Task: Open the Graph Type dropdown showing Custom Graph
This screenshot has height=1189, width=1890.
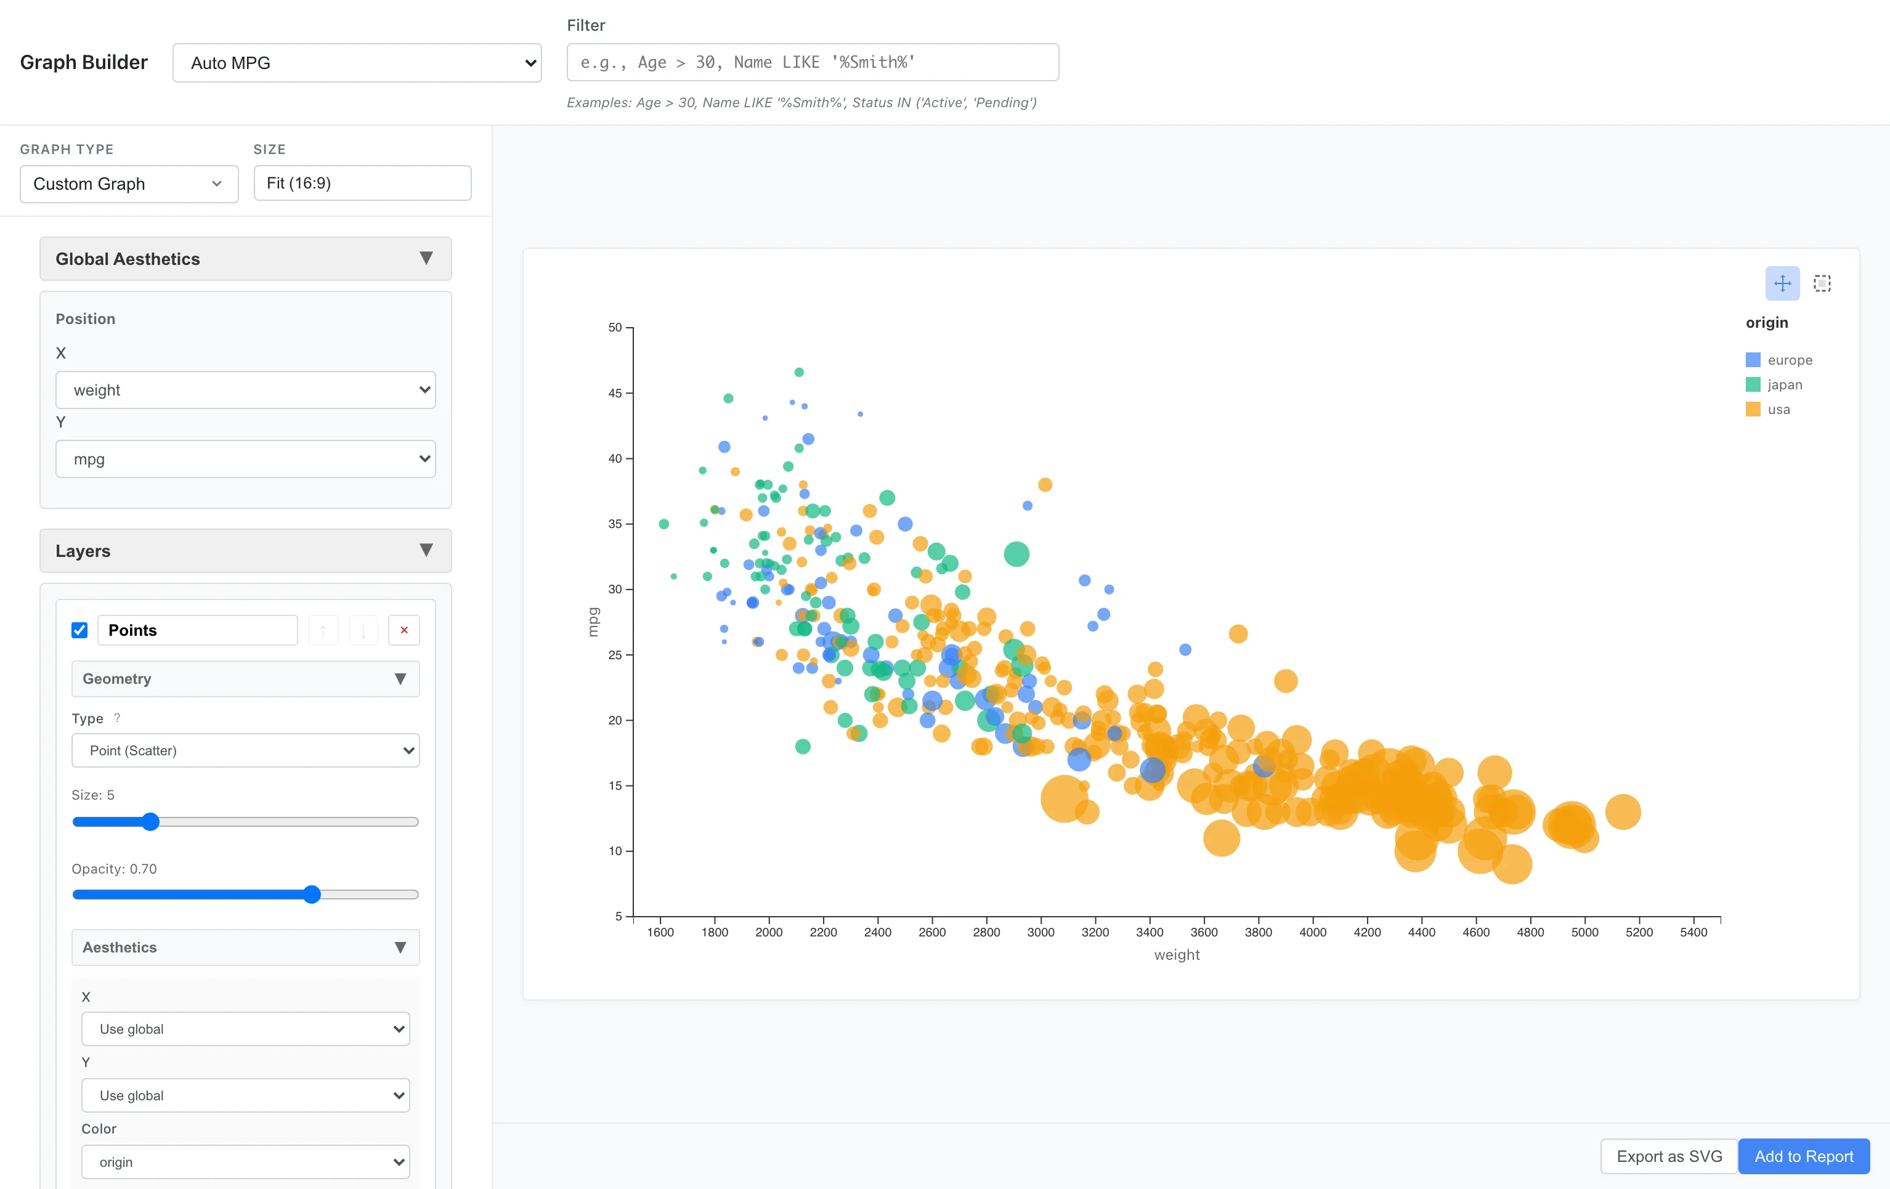Action: point(129,184)
